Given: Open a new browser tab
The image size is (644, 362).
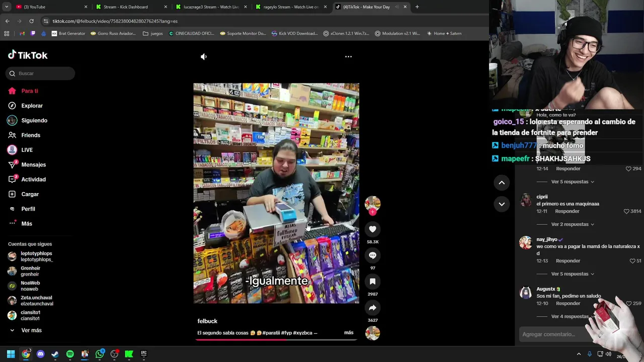Looking at the screenshot, I should 417,7.
